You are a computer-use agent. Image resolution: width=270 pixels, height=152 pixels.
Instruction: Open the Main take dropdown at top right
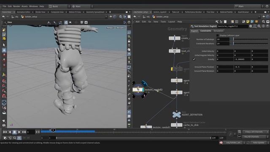coord(249,6)
